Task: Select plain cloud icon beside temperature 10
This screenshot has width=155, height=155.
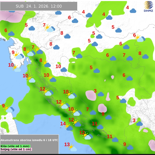Action: point(64,69)
